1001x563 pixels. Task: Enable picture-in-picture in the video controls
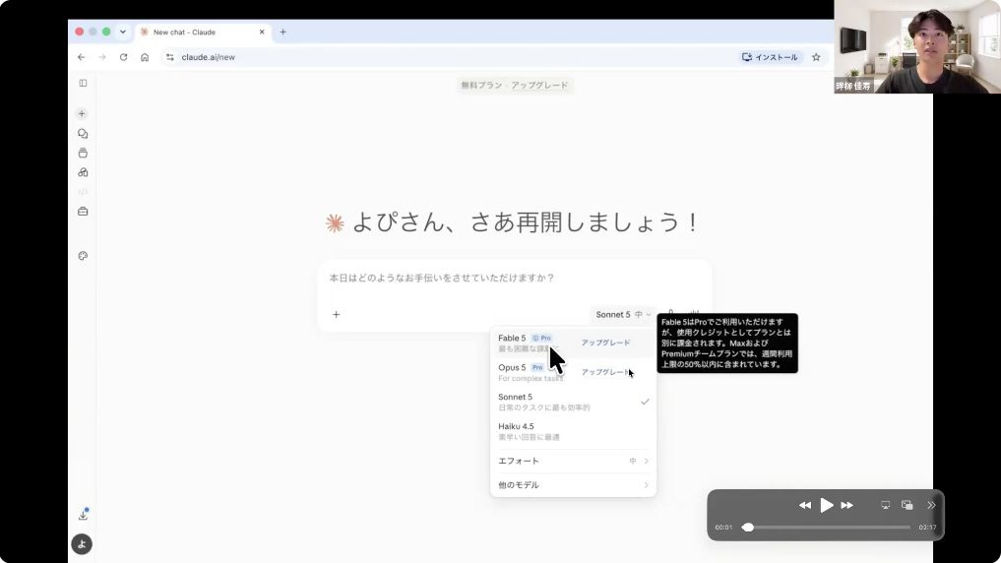pos(907,505)
